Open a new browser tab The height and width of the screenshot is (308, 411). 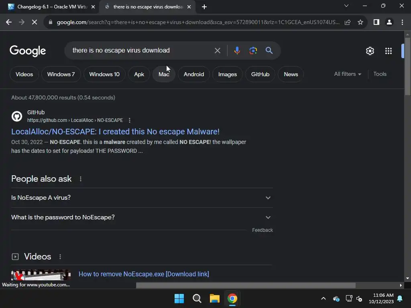pos(204,7)
